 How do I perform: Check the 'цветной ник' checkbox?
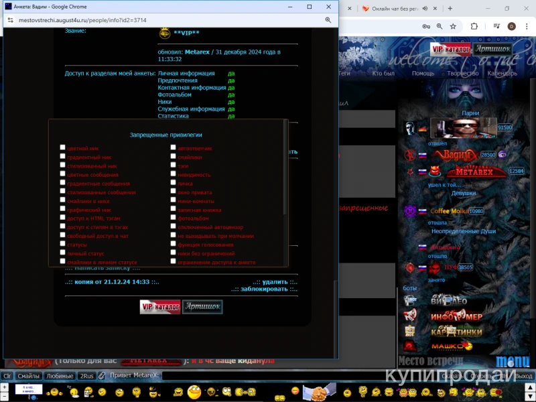[x=62, y=147]
